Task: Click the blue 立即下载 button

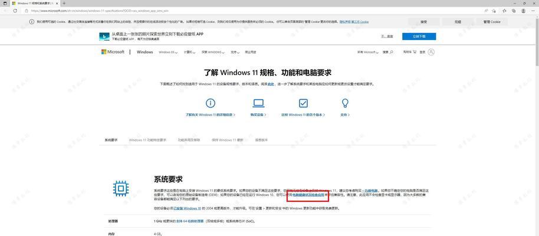Action: click(419, 37)
